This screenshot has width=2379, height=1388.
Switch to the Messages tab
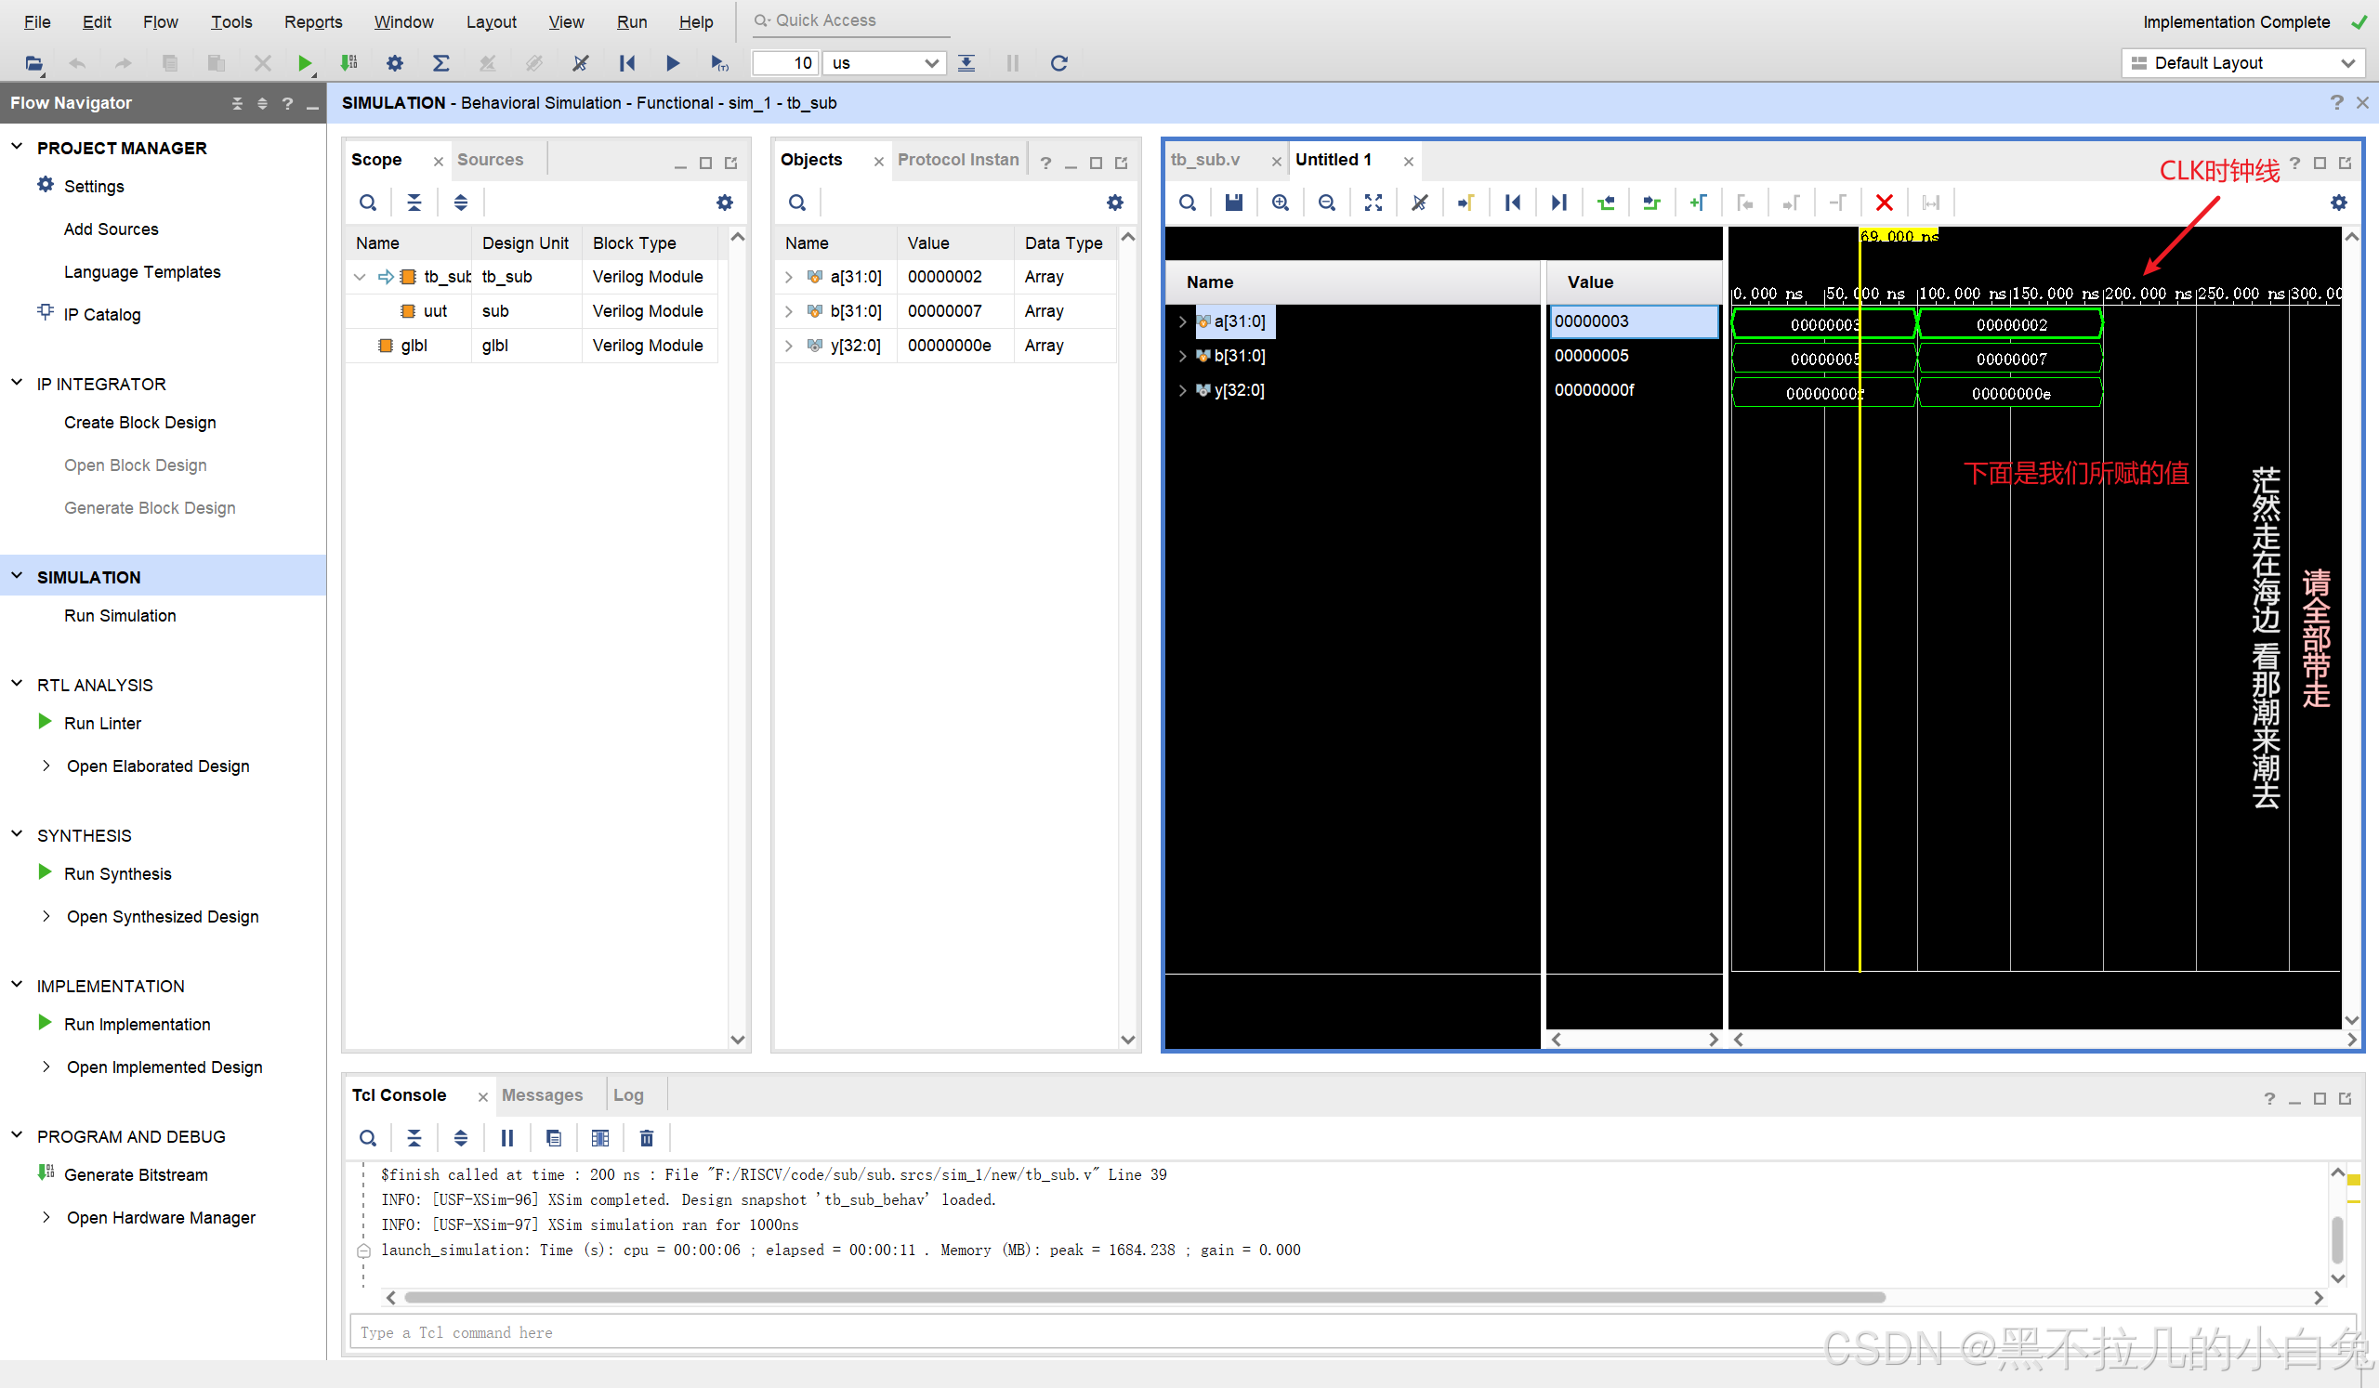tap(542, 1094)
